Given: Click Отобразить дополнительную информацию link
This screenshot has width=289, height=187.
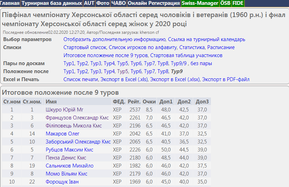Looking at the screenshot, I should (115, 39).
